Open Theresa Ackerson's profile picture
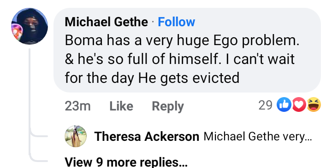This screenshot has width=332, height=168. coord(76,136)
